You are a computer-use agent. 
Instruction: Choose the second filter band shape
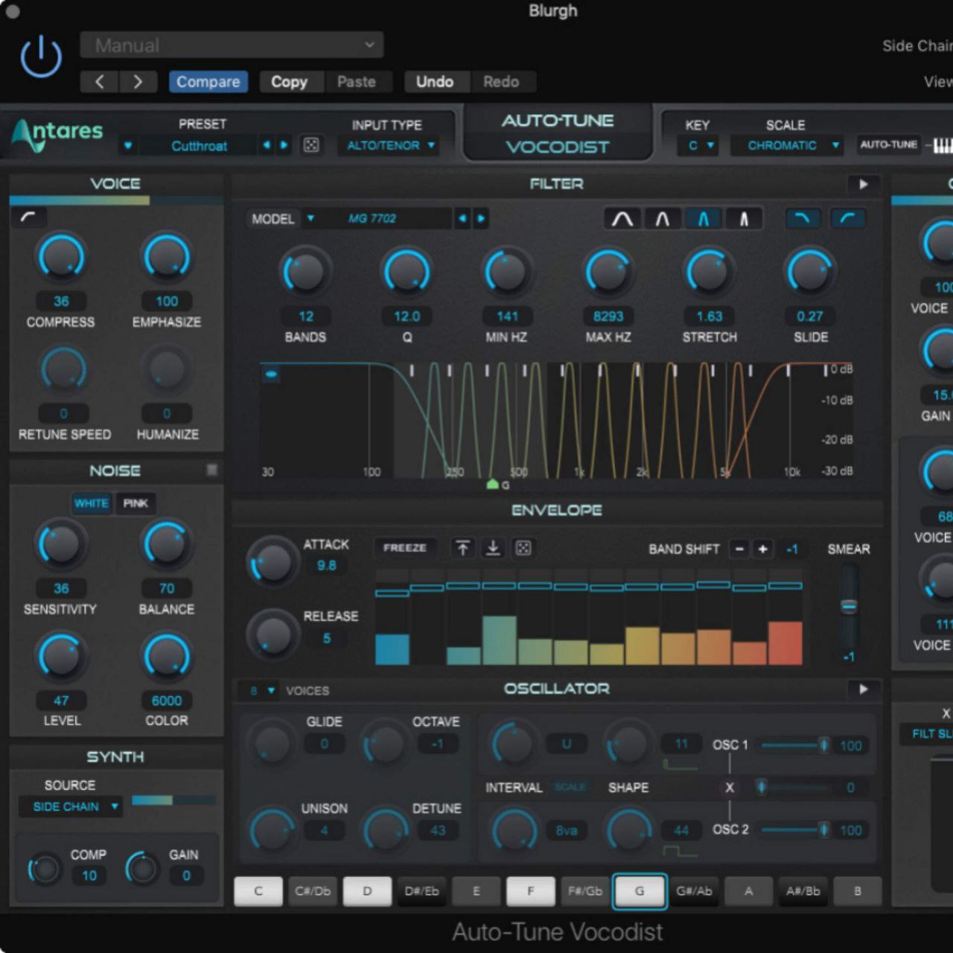[x=662, y=218]
